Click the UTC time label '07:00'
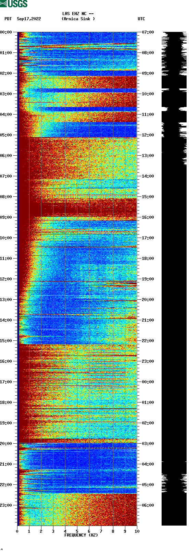 coord(148,32)
